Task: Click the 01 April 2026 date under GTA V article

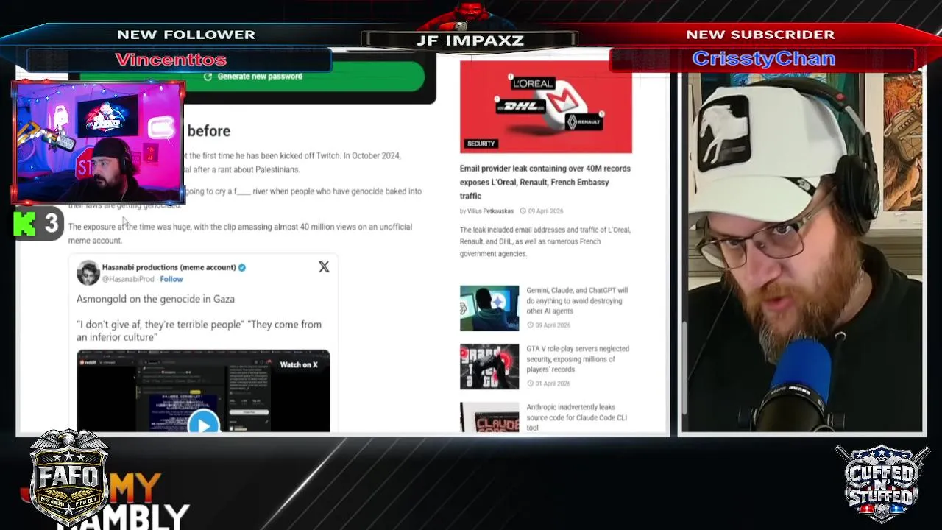Action: 553,384
